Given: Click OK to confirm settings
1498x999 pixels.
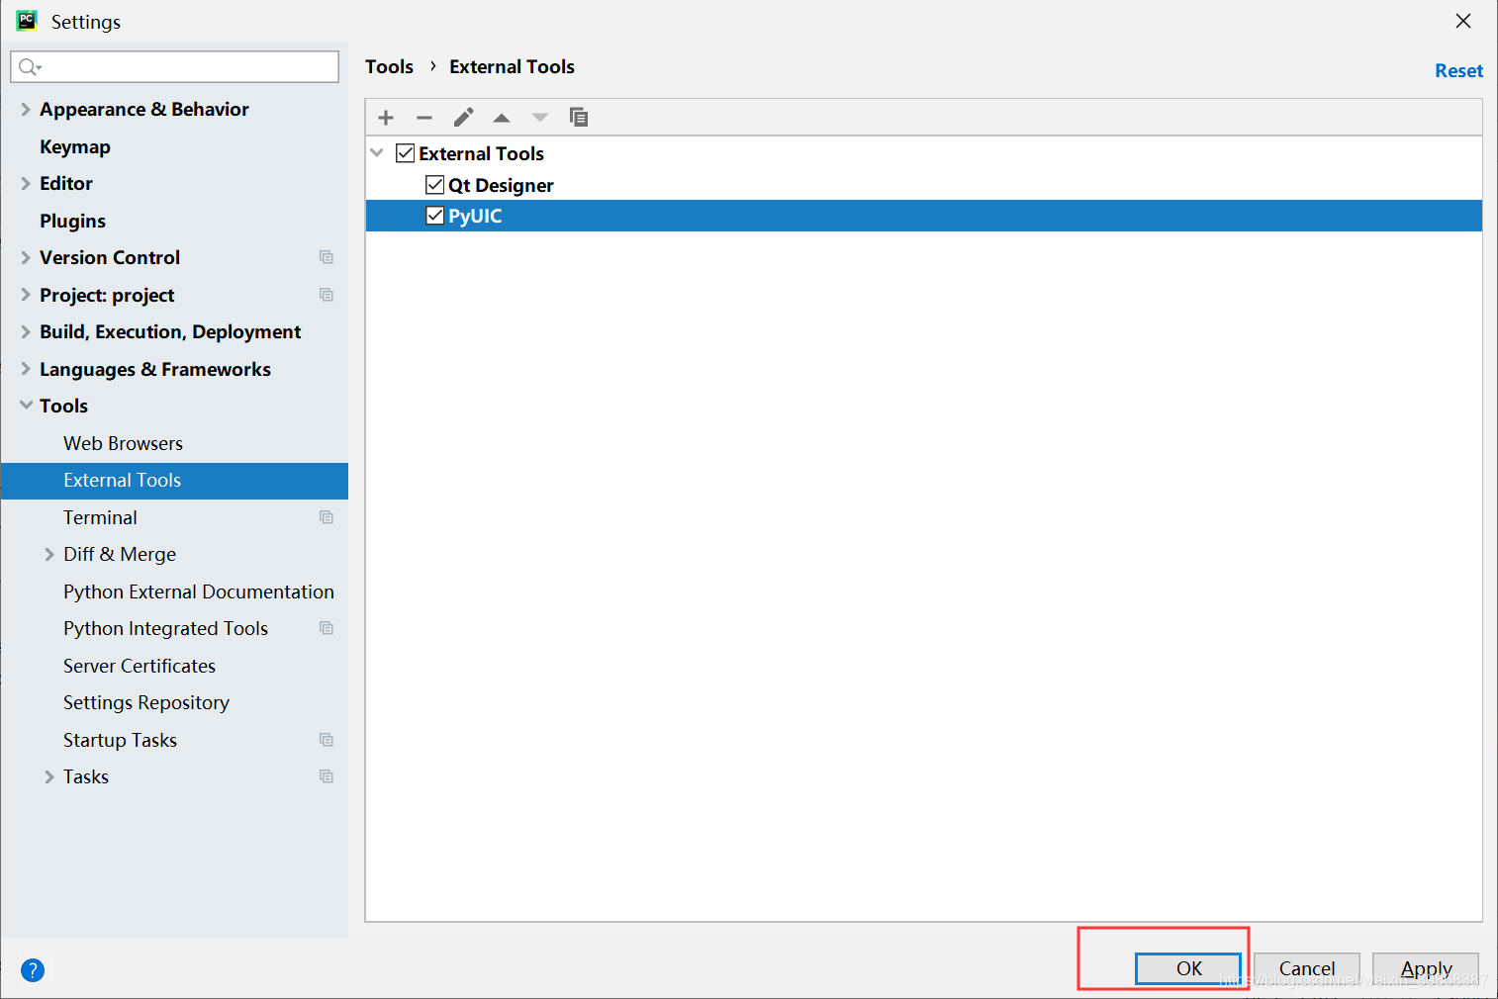Looking at the screenshot, I should tap(1188, 968).
